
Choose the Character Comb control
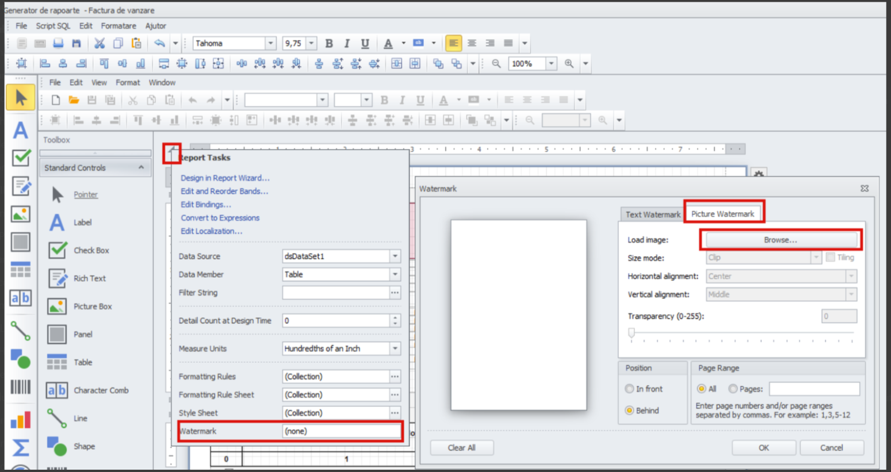101,390
